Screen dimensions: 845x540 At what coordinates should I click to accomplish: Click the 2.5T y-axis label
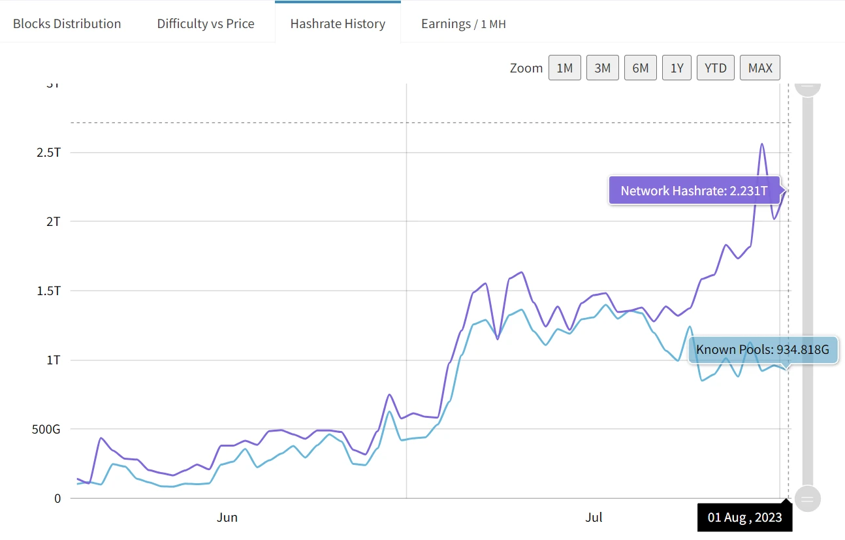[x=48, y=152]
